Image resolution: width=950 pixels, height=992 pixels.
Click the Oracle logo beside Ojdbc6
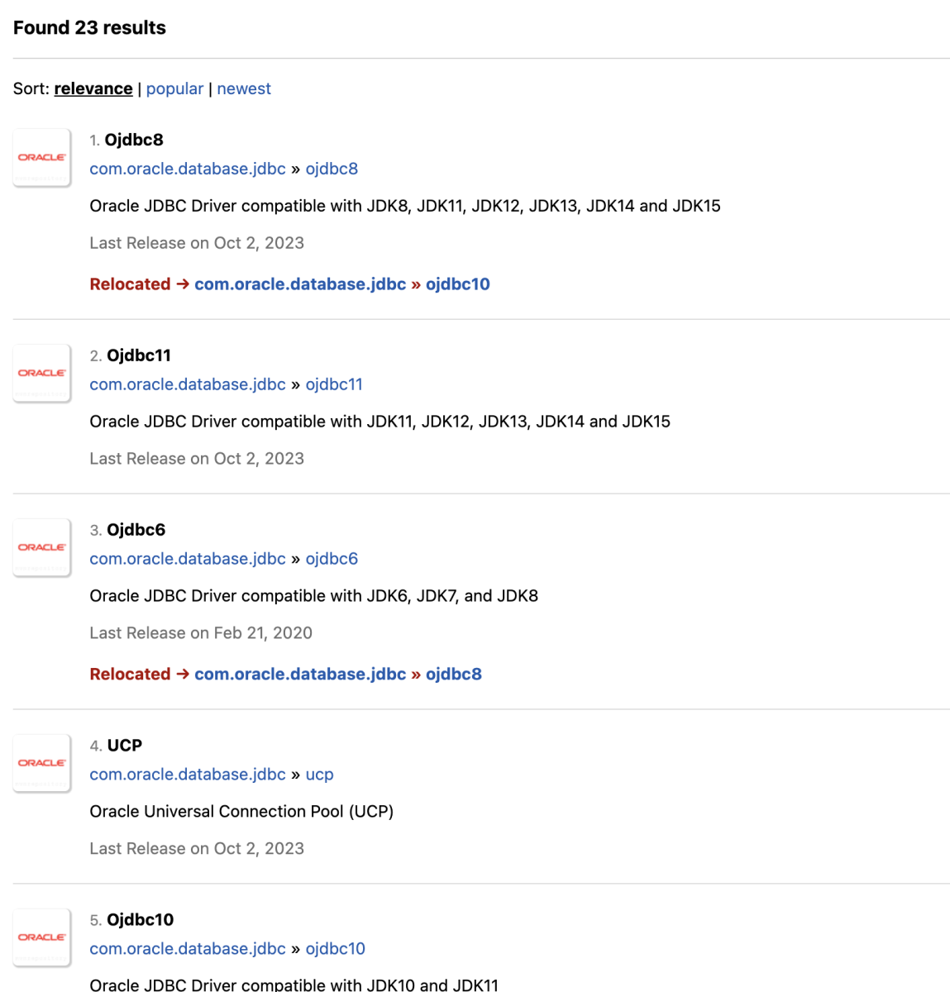tap(42, 547)
